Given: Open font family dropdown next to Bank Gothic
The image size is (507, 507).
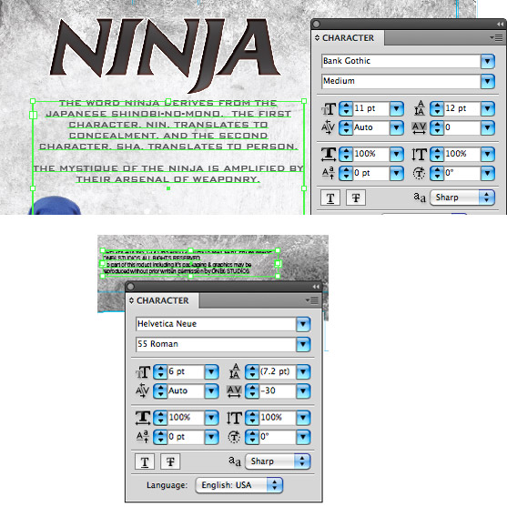Looking at the screenshot, I should click(x=488, y=61).
